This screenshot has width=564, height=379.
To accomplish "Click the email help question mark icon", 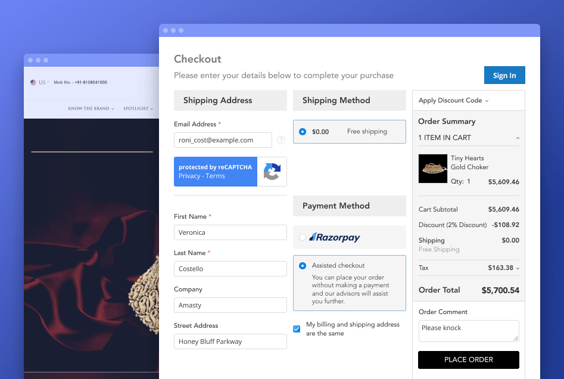I will coord(281,140).
